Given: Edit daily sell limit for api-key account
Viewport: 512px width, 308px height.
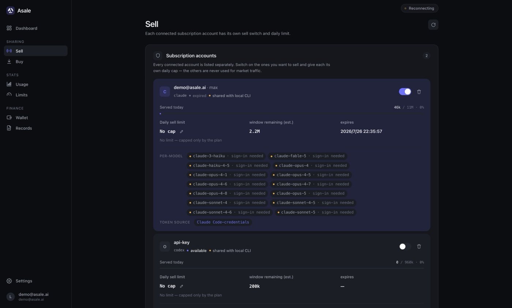Looking at the screenshot, I should click(x=181, y=286).
